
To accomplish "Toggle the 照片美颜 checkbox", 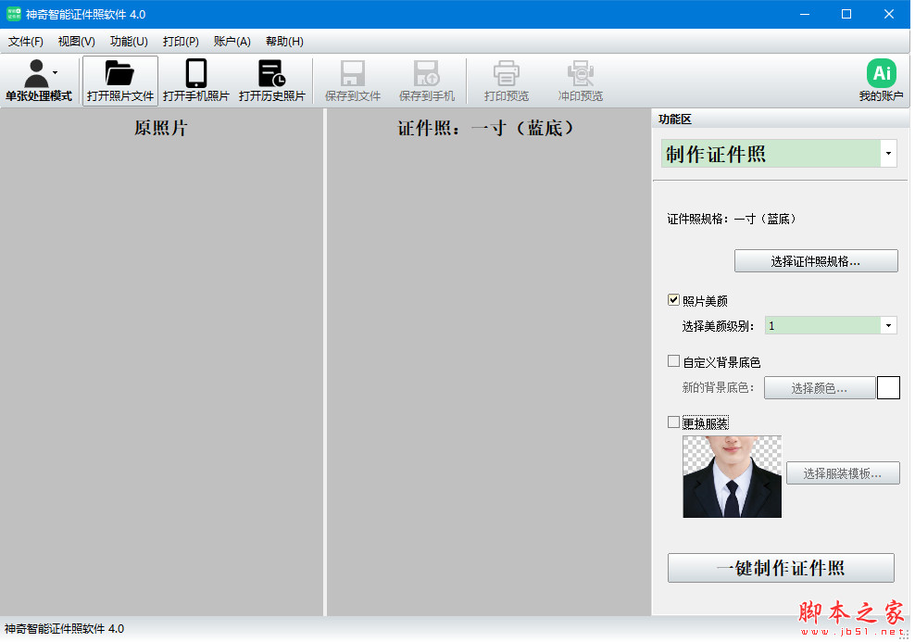I will pos(672,299).
